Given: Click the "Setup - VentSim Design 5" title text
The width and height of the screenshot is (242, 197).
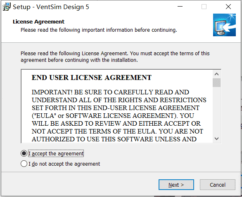Looking at the screenshot, I should [x=51, y=7].
